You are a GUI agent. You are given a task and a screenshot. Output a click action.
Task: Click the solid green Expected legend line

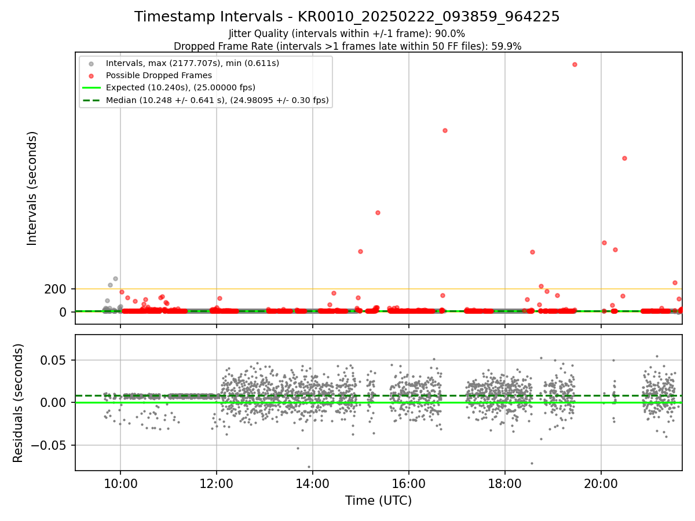[x=91, y=88]
